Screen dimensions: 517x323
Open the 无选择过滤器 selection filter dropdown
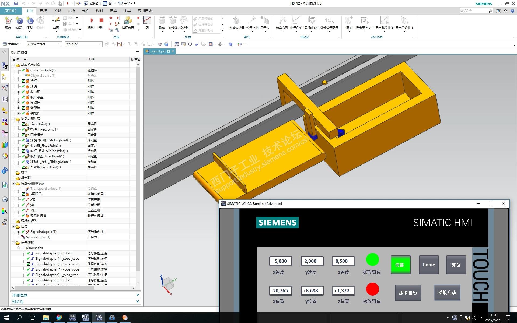(60, 44)
